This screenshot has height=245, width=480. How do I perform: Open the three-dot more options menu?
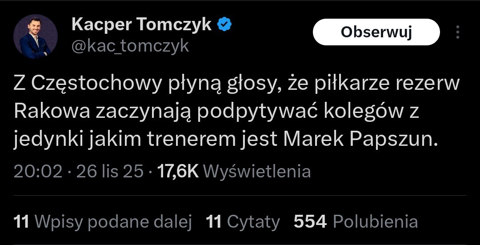click(x=458, y=32)
